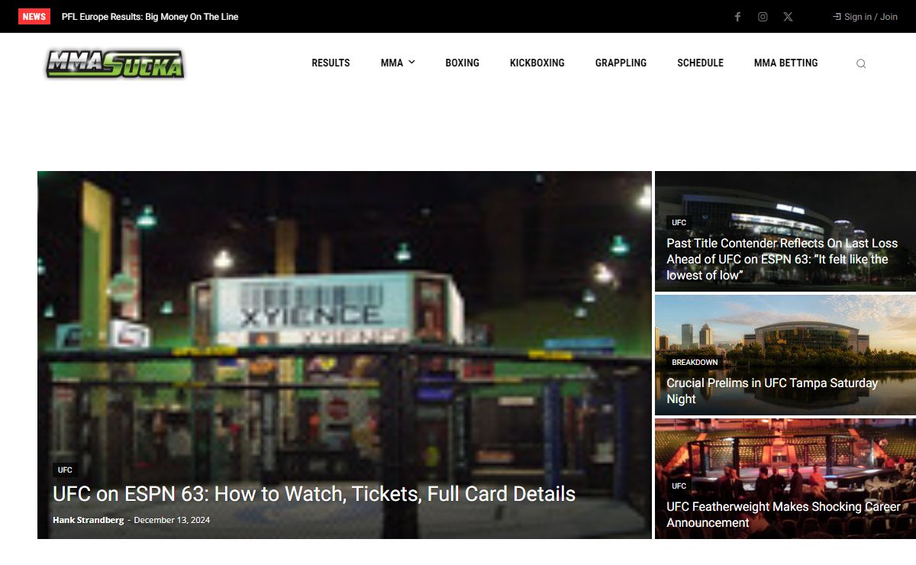Click the search magnifier icon

point(861,63)
